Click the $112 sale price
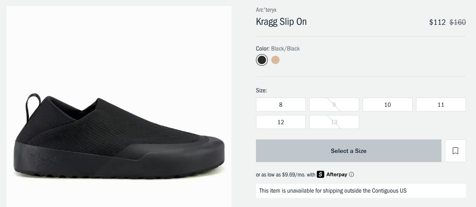 [x=437, y=22]
